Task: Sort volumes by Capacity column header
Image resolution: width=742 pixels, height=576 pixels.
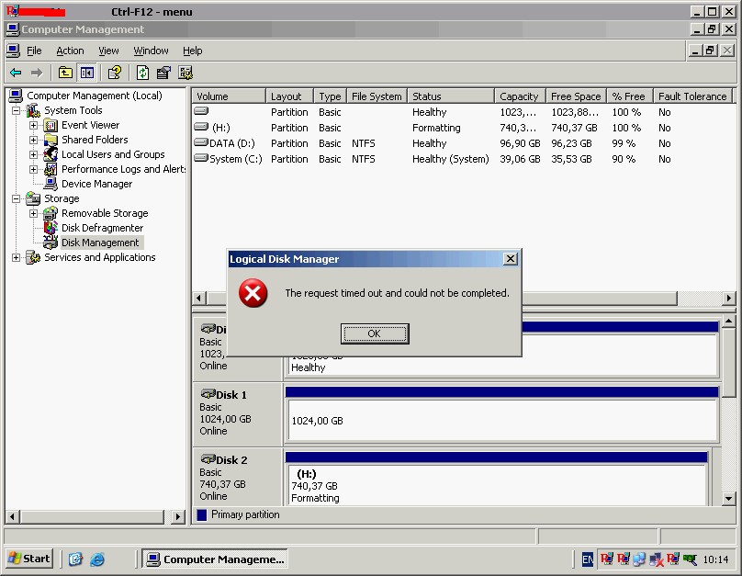Action: (x=519, y=96)
